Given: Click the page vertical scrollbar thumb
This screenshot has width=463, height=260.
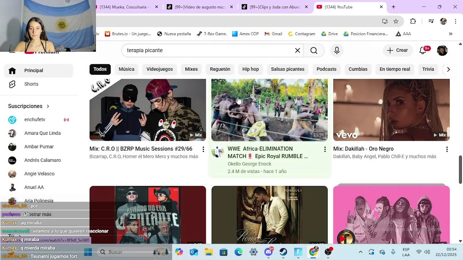Looking at the screenshot, I should pos(460,170).
